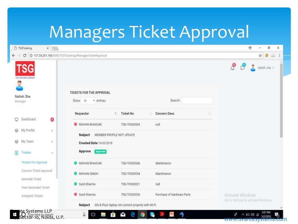Open File Explorer from the taskbar
The height and width of the screenshot is (224, 298).
click(x=103, y=215)
